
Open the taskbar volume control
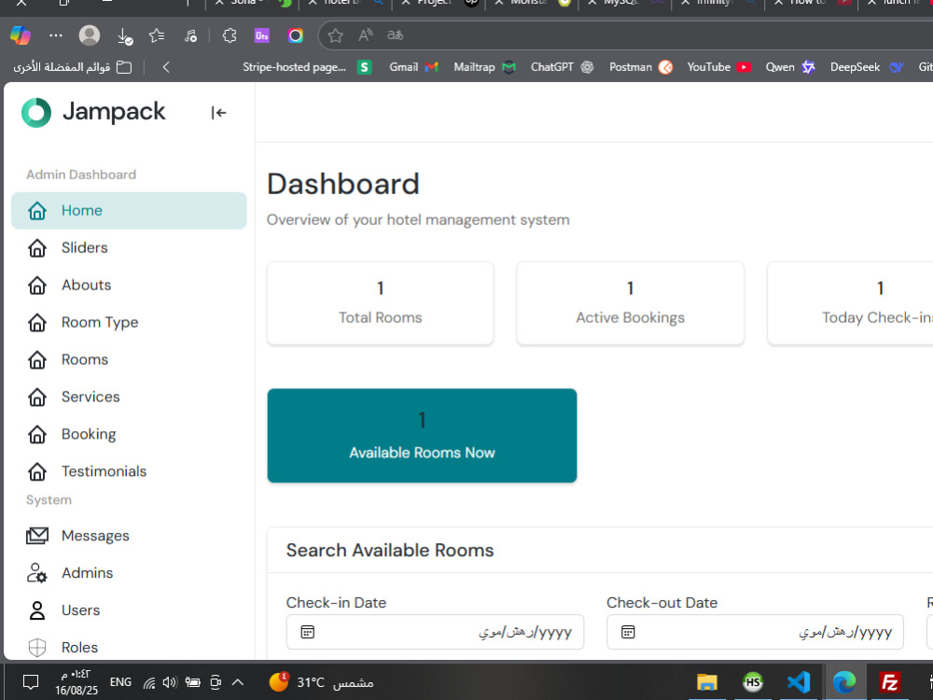click(x=170, y=682)
